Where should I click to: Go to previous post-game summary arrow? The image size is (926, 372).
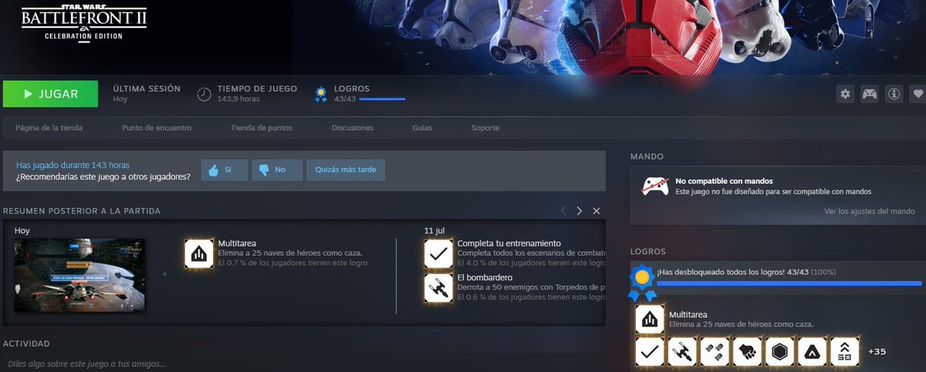563,211
